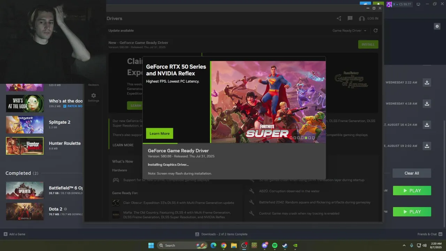446x251 pixels.
Task: Click the green active carousel dot
Action: (306, 138)
